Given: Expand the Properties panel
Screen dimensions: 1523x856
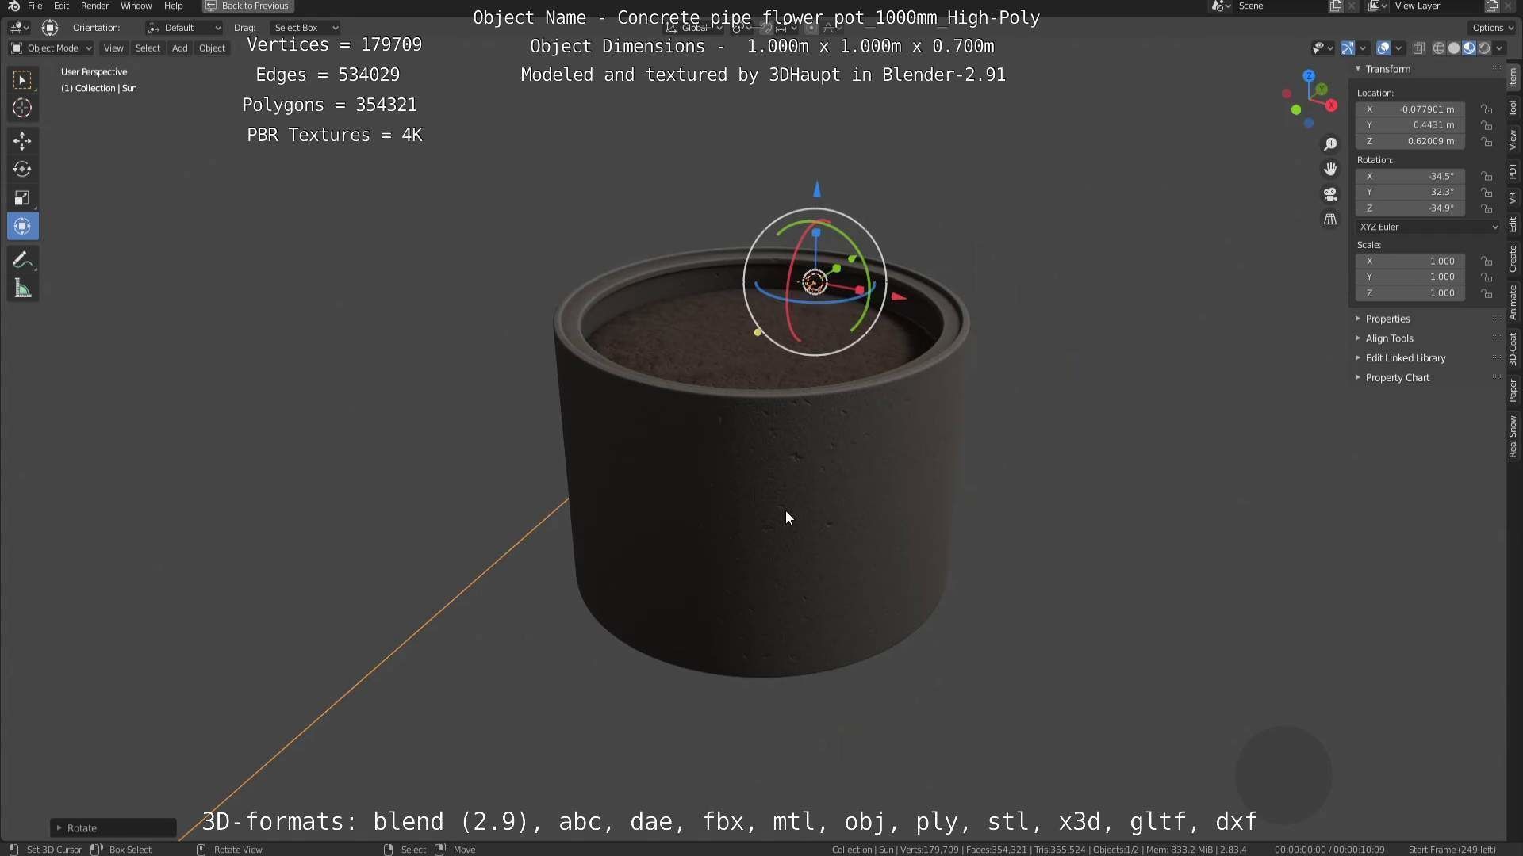Looking at the screenshot, I should coord(1387,319).
